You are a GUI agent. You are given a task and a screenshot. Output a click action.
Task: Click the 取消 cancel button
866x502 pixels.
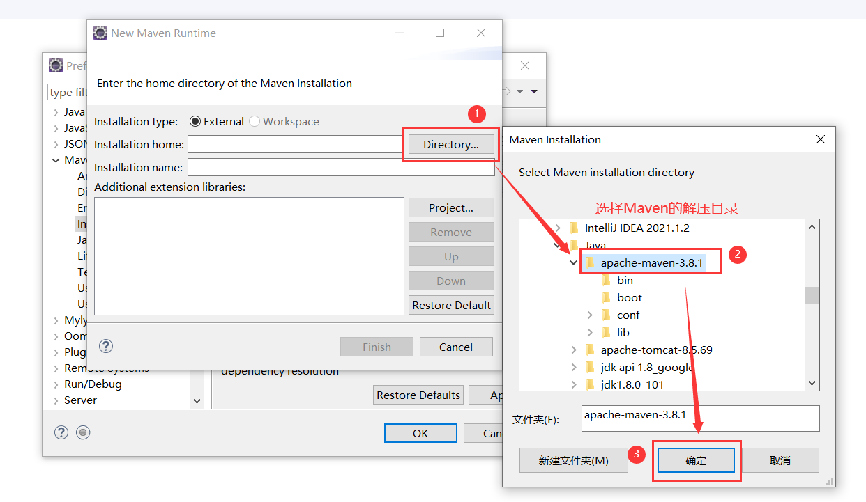click(780, 460)
